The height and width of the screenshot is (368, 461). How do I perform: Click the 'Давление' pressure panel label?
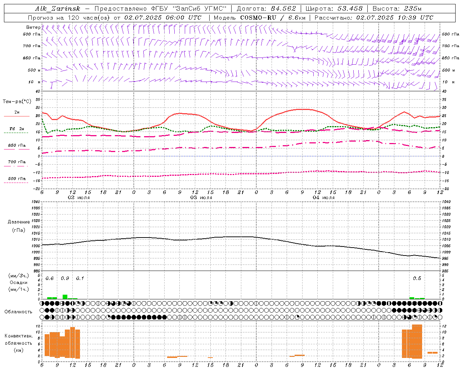(x=19, y=222)
